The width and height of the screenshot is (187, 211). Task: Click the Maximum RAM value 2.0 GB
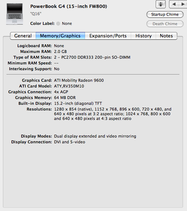[60, 51]
